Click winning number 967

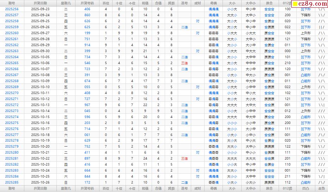tap(87, 105)
